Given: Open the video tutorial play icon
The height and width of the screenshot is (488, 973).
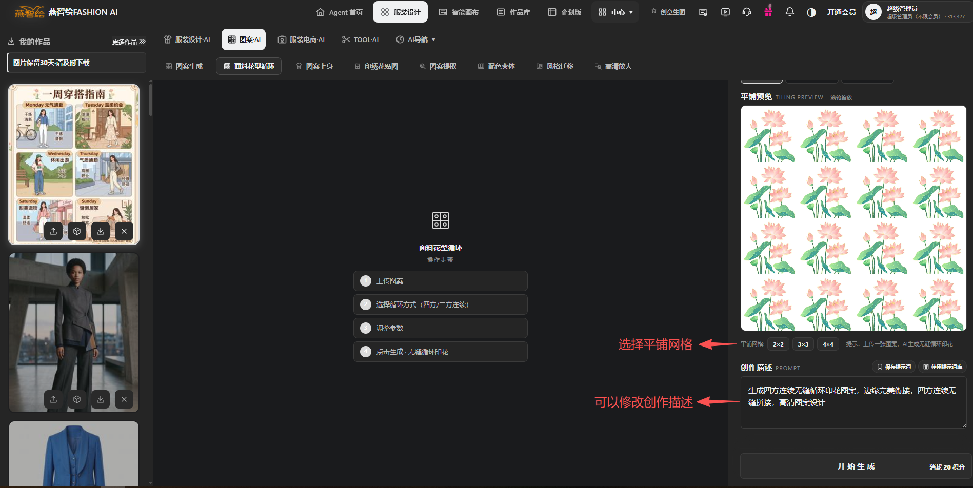Looking at the screenshot, I should 725,12.
